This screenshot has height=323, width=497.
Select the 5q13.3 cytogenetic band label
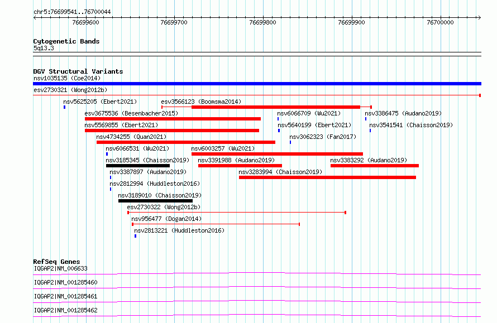pos(44,48)
